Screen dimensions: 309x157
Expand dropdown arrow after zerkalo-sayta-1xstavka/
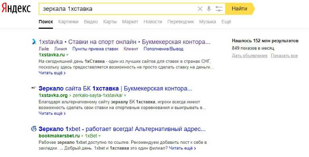pos(125,95)
